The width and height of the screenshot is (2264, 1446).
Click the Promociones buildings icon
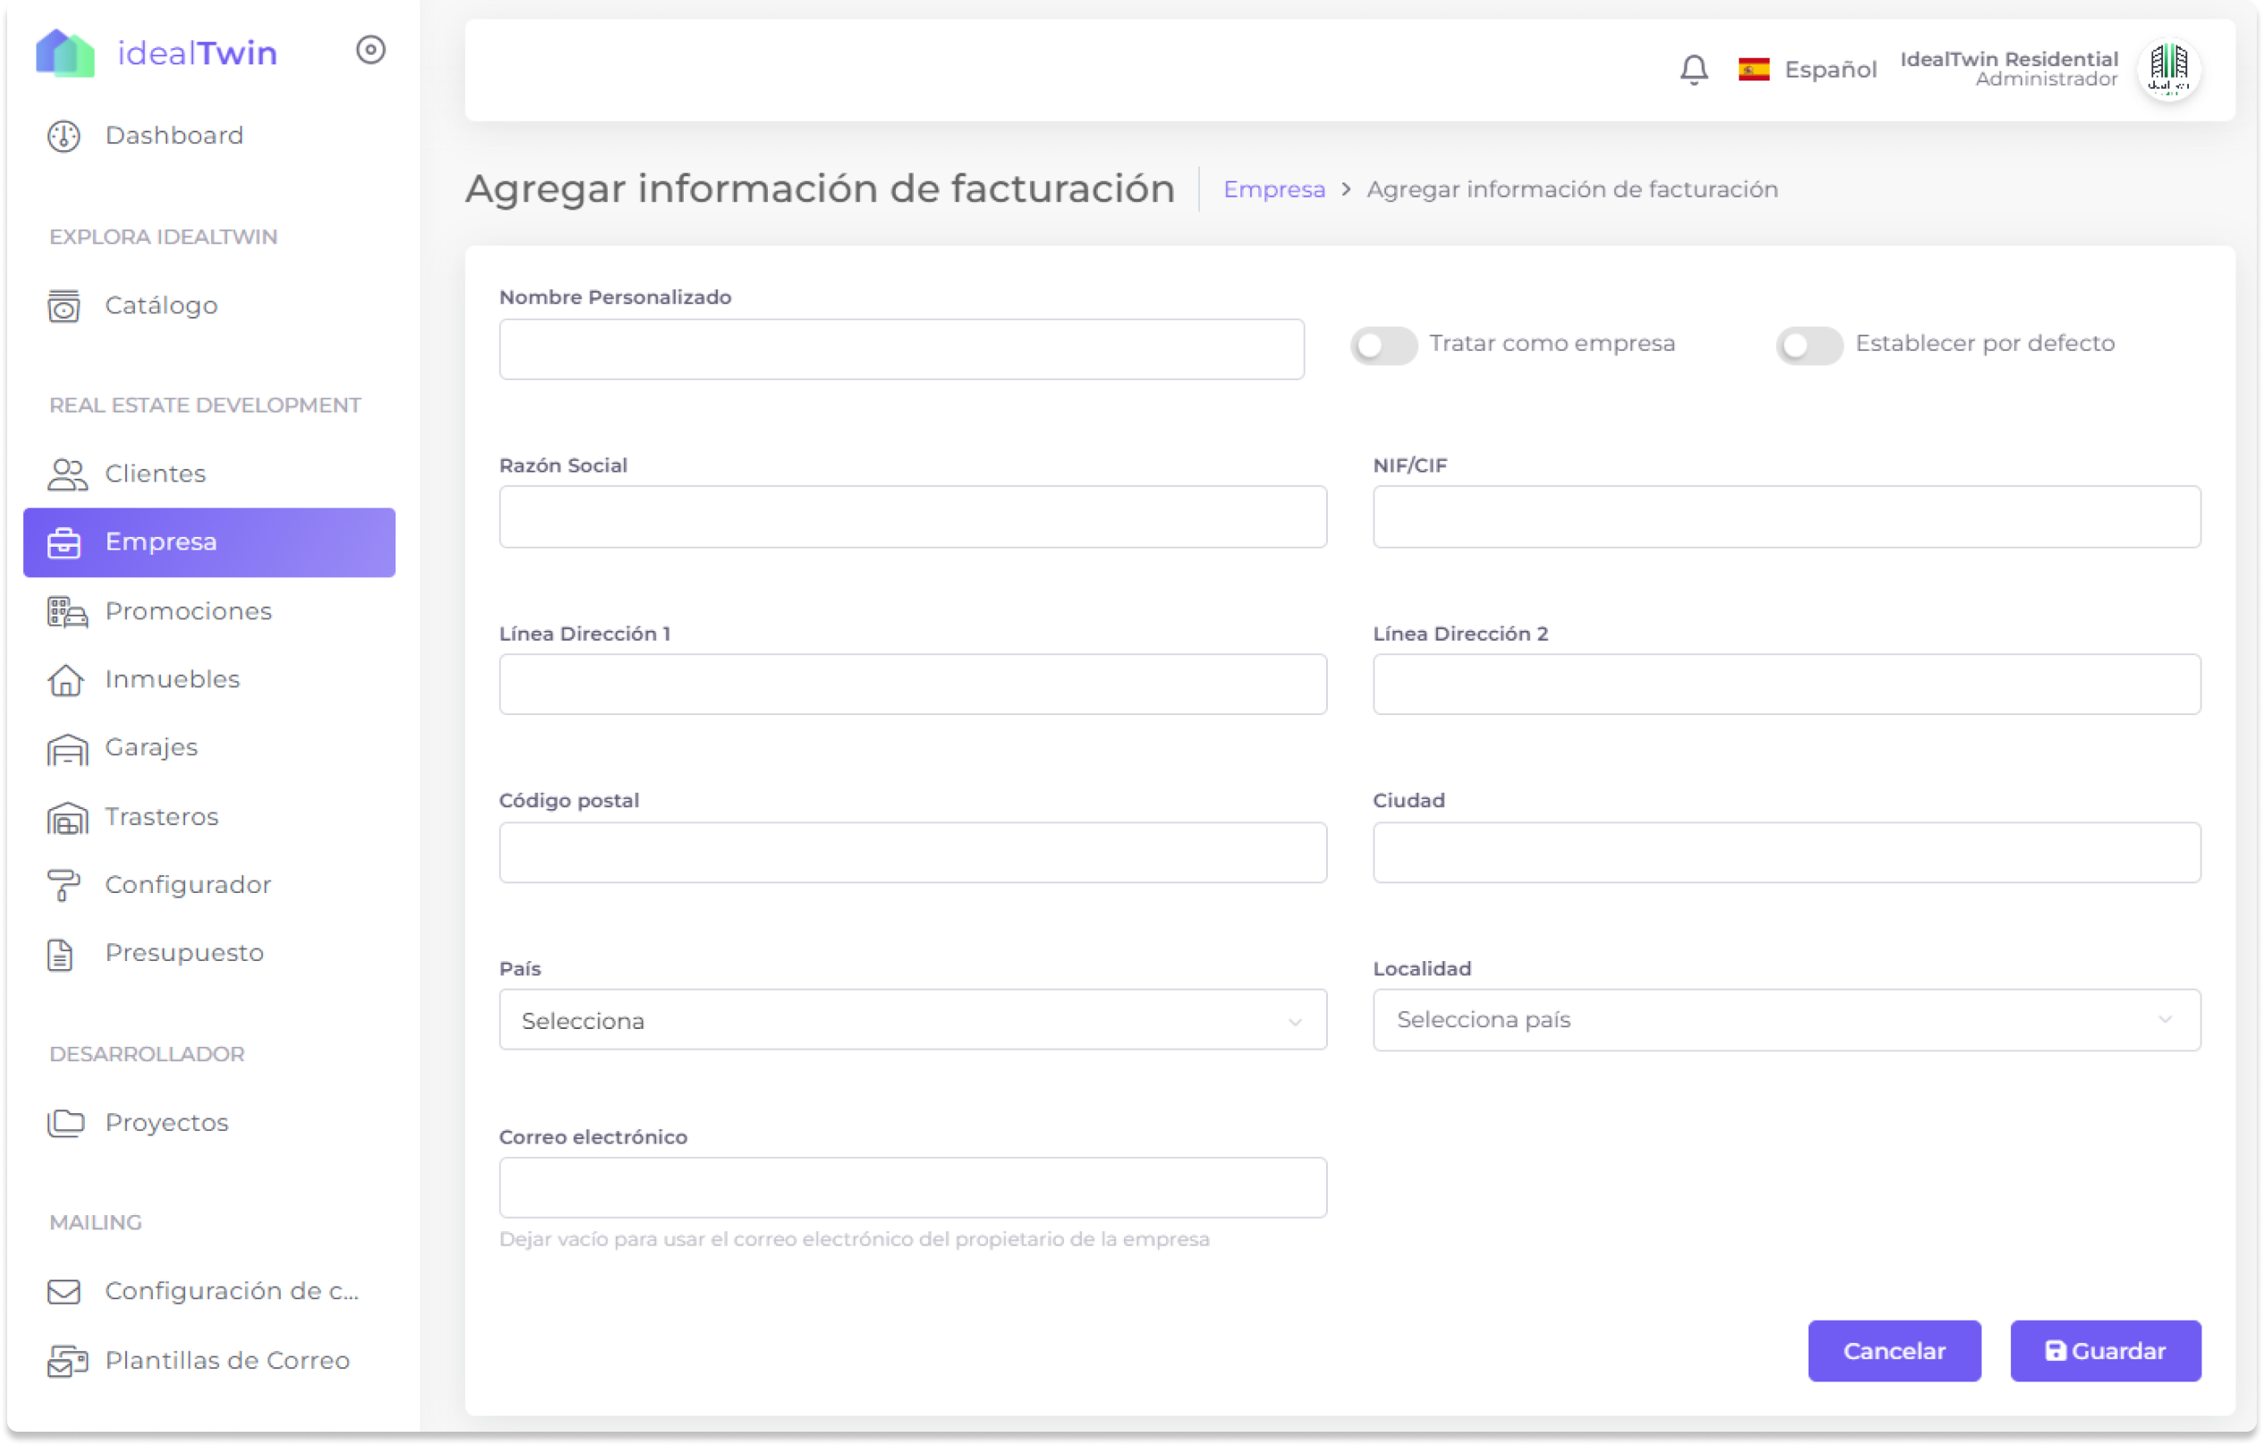click(64, 611)
